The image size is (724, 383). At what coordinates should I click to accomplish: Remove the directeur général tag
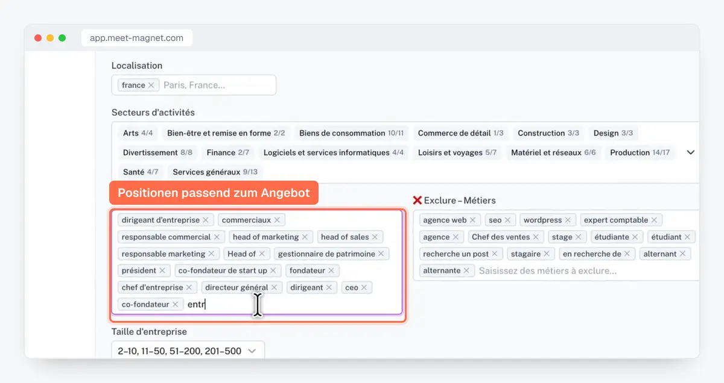274,288
